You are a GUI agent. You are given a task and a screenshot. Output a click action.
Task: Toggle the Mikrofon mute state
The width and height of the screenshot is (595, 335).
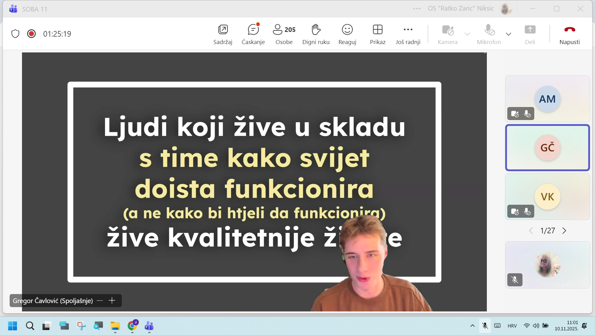[x=489, y=34]
